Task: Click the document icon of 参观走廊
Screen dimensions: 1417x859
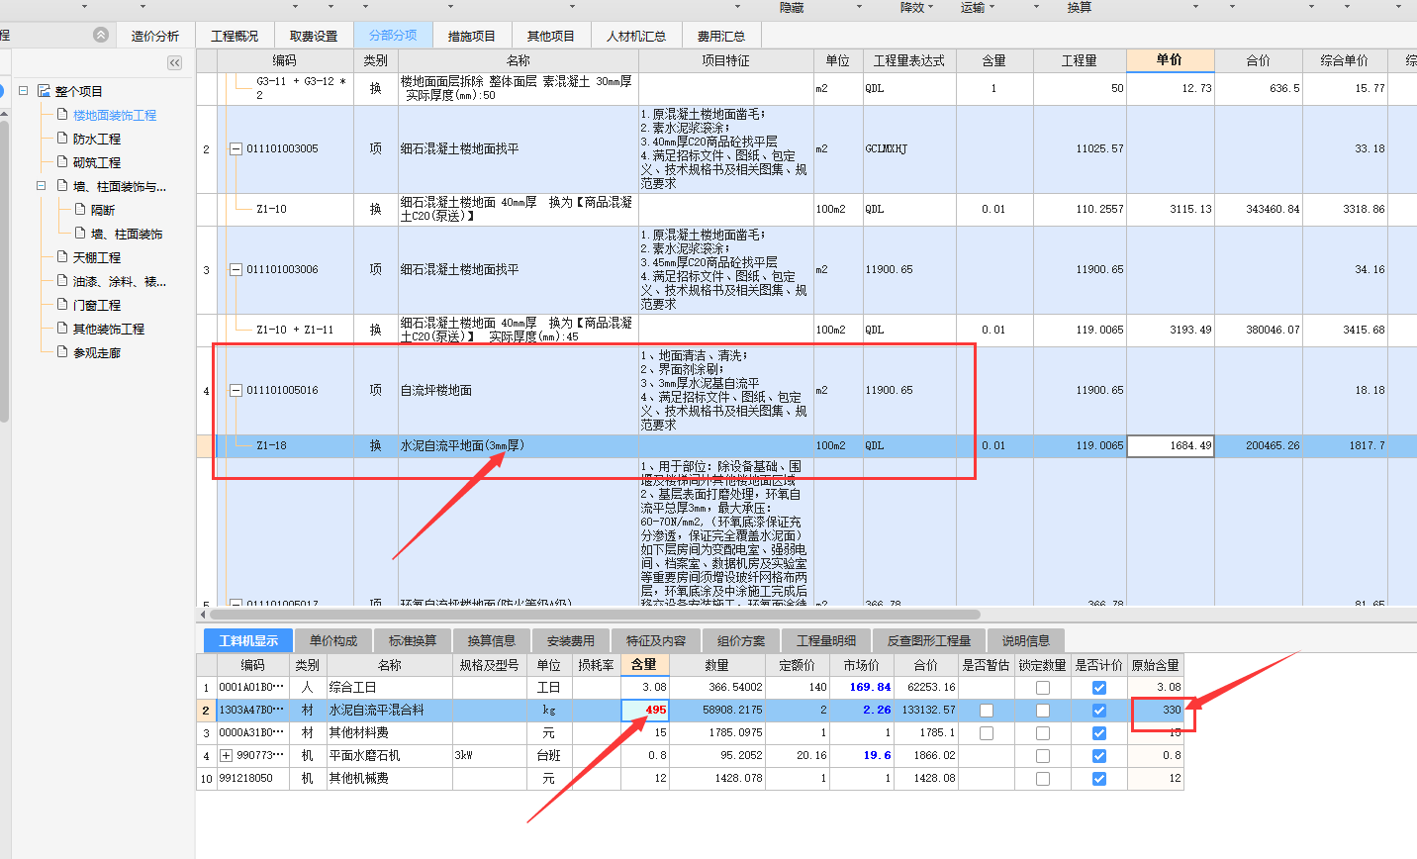Action: click(x=62, y=351)
